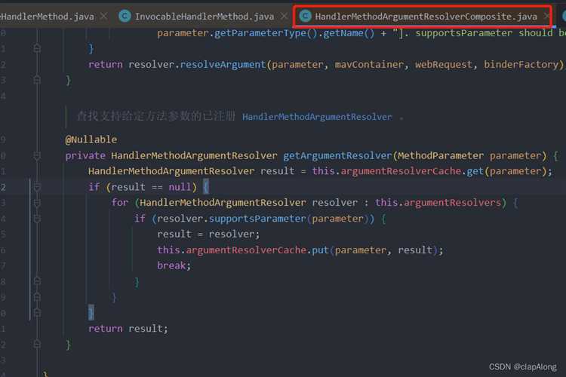Click fold end marker below 'return result;'
This screenshot has width=566, height=377.
[x=37, y=344]
